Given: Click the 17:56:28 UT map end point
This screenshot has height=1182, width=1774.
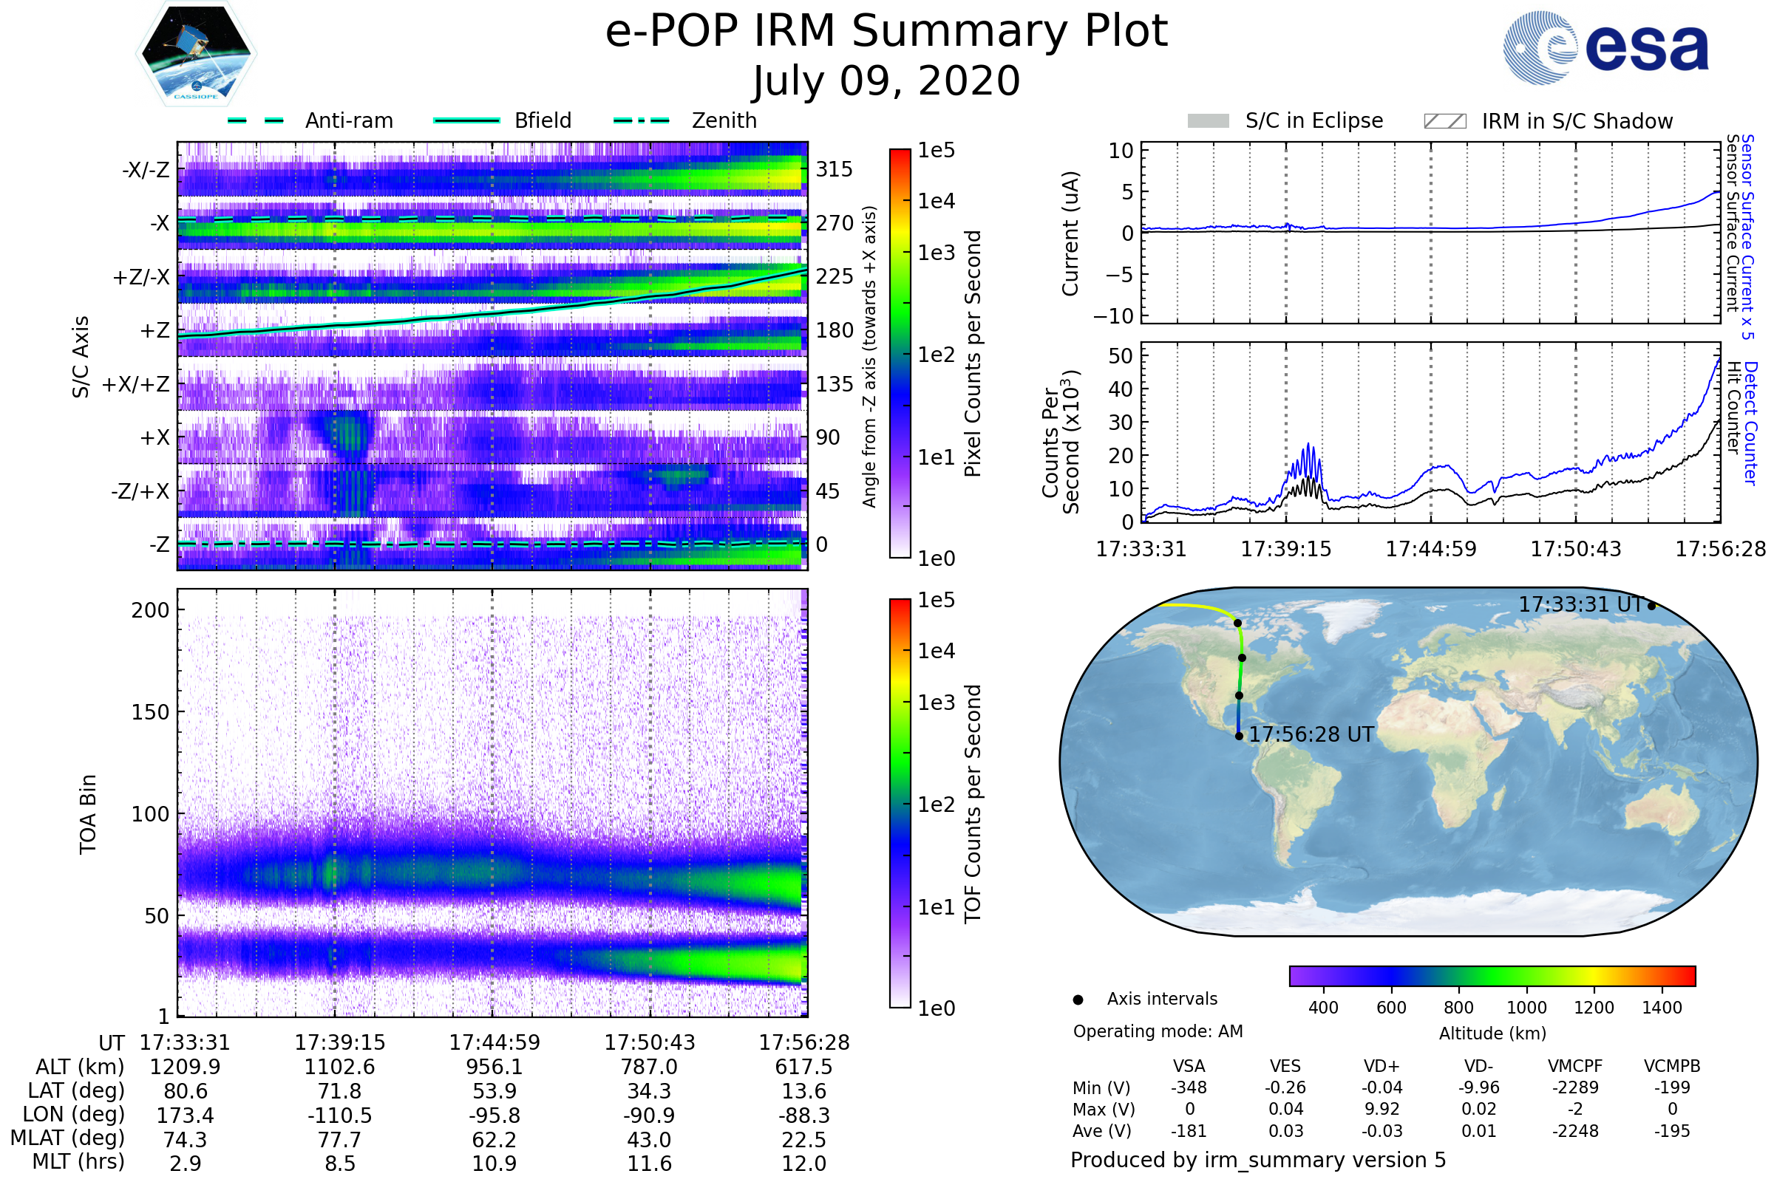Looking at the screenshot, I should coord(1240,736).
